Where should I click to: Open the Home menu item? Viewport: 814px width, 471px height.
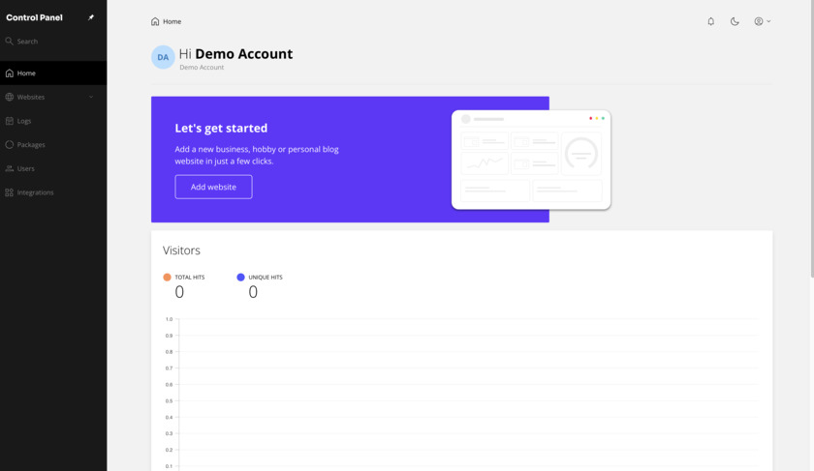coord(53,74)
